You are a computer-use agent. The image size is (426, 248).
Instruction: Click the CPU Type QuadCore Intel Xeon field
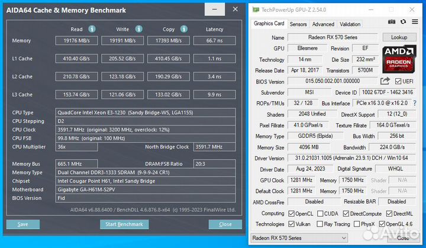click(x=146, y=112)
